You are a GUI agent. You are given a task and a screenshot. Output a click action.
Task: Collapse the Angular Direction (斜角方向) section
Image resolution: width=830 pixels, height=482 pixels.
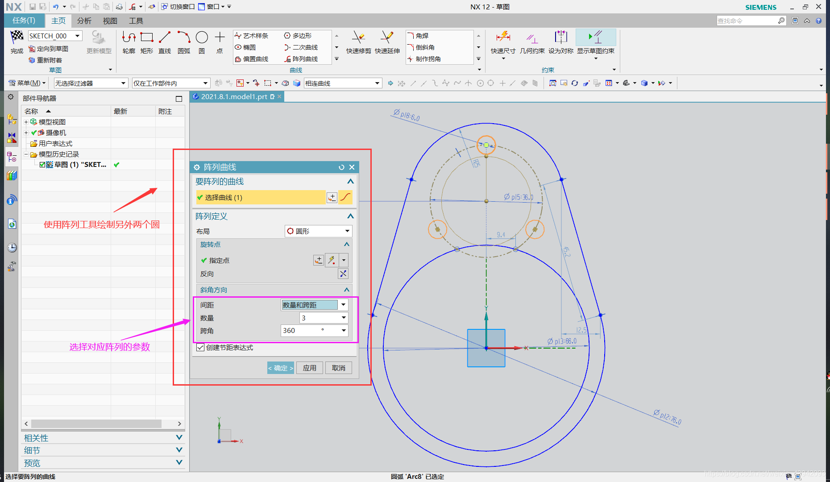[346, 290]
